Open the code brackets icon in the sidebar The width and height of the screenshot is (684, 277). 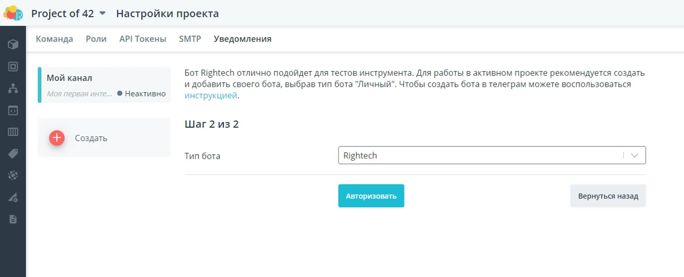(13, 111)
